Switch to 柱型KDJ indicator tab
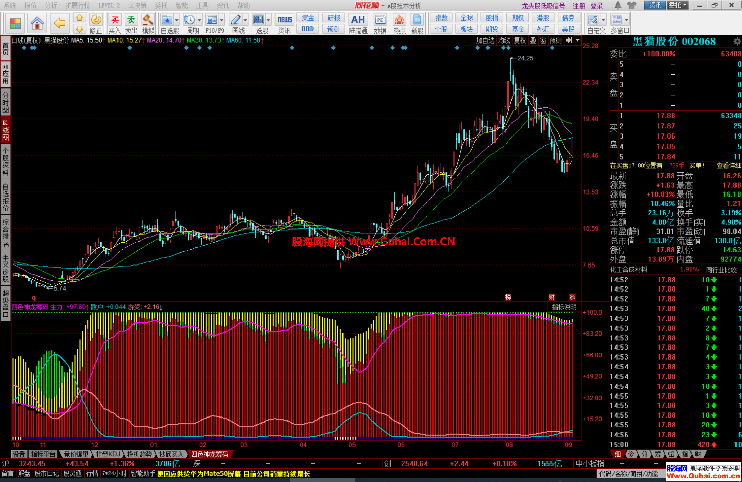The image size is (742, 482). 108,454
